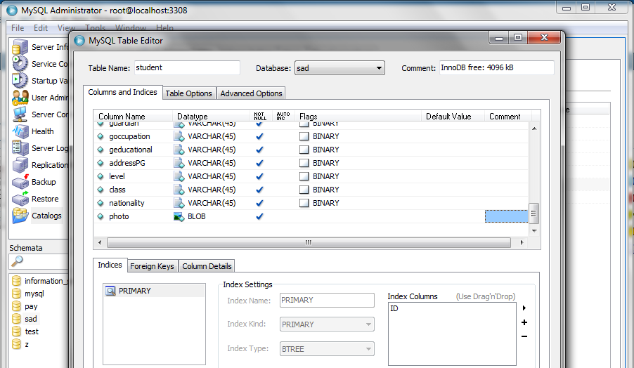The width and height of the screenshot is (634, 368).
Task: Open the Server Logs icon
Action: [x=20, y=148]
